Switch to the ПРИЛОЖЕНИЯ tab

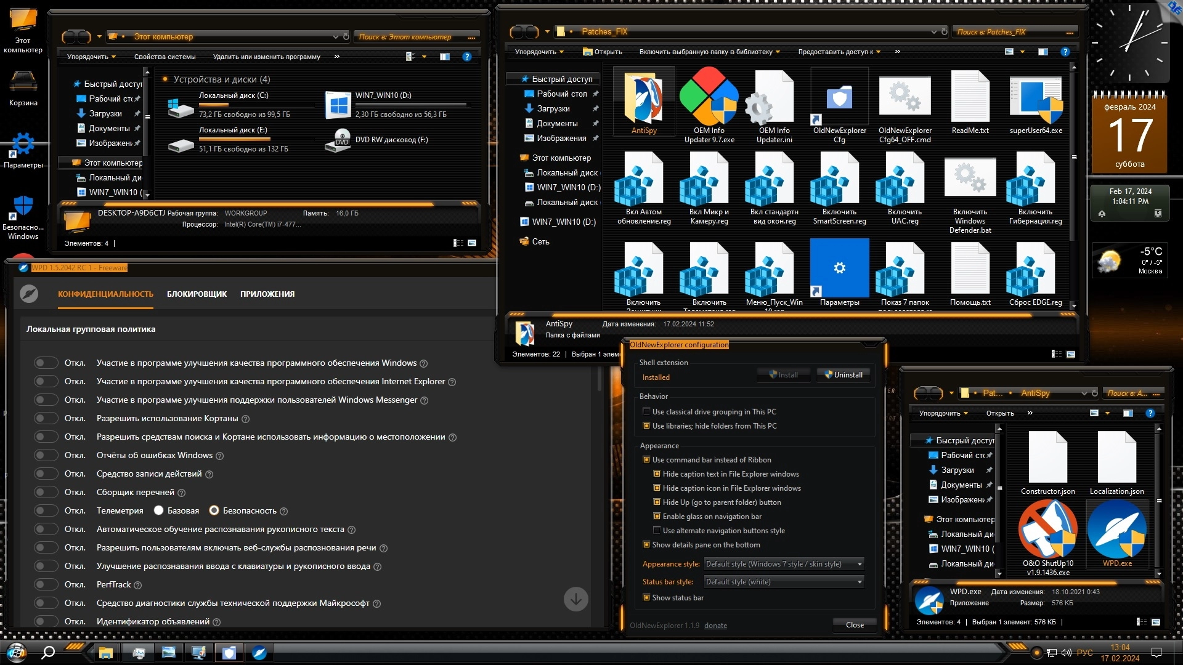[267, 294]
